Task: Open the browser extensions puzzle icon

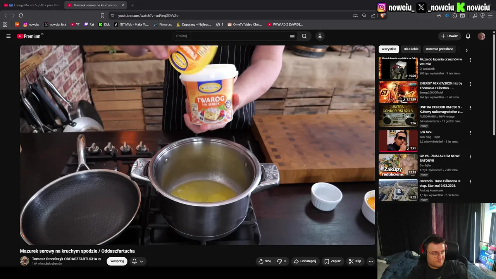Action: click(455, 15)
